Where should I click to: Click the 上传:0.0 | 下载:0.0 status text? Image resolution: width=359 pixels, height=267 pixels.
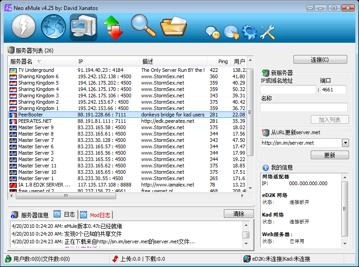click(x=142, y=259)
